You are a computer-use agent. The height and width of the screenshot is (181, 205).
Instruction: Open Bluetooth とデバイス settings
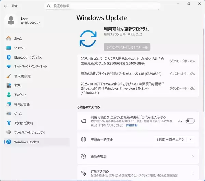tap(37, 57)
